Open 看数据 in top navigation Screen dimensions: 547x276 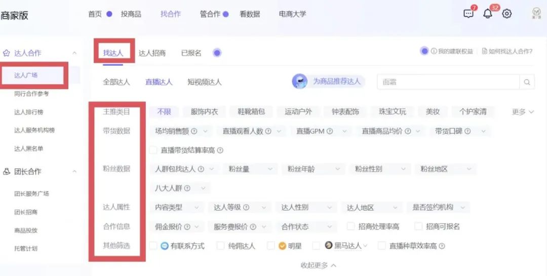tap(249, 14)
